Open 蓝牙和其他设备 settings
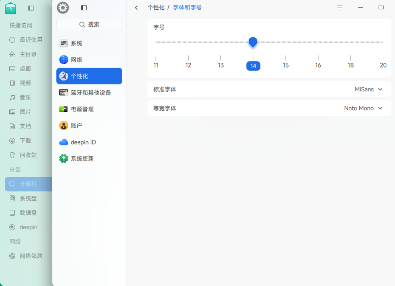 89,93
